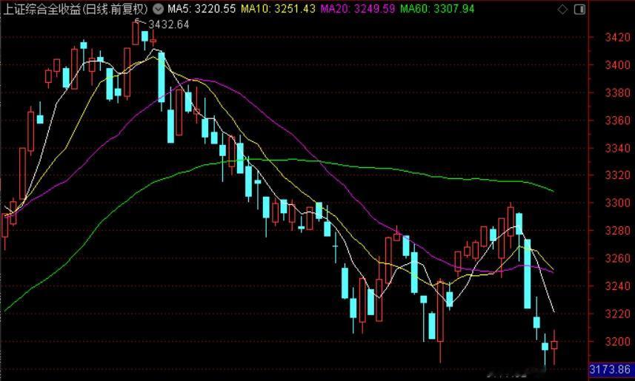Toggle the side panel icon beside the diamond
This screenshot has width=635, height=381.
coord(580,10)
